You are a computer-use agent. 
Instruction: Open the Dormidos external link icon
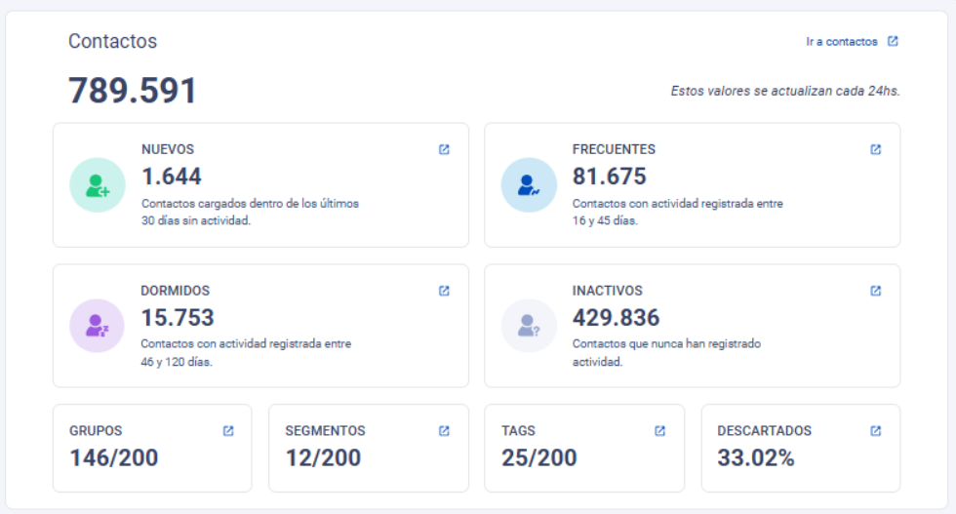point(444,291)
